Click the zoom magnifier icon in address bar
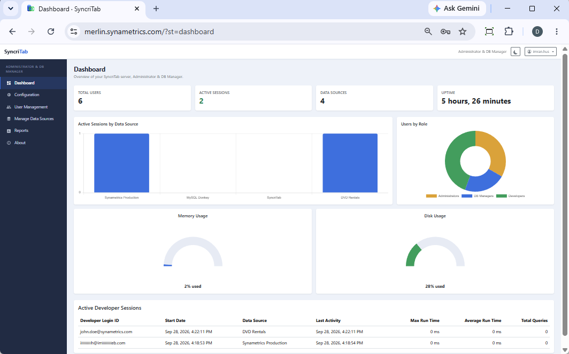 [x=428, y=32]
